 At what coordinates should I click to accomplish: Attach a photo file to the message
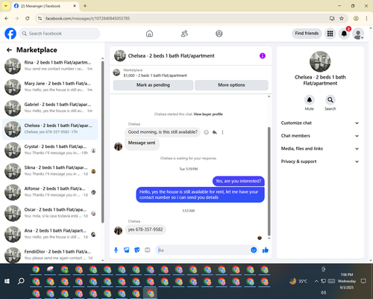coord(127,250)
